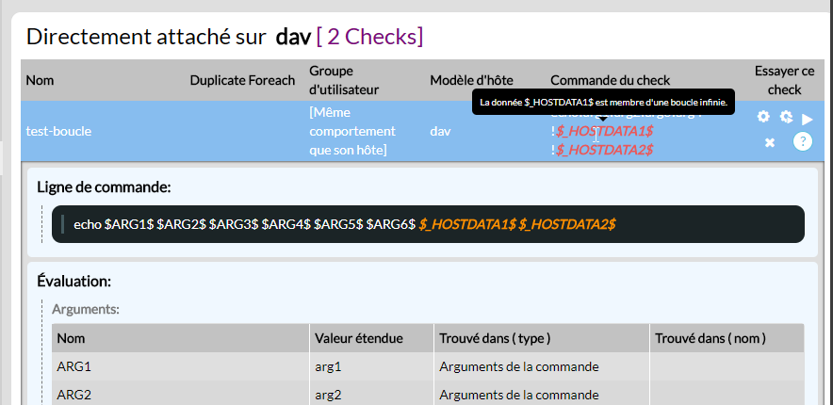This screenshot has height=405, width=833.
Task: Click the X icon in test-boucle row
Action: click(x=770, y=142)
